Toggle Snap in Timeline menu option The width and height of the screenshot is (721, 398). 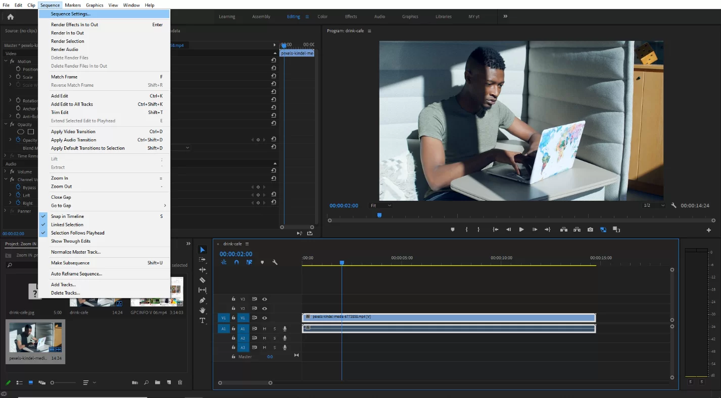click(105, 216)
